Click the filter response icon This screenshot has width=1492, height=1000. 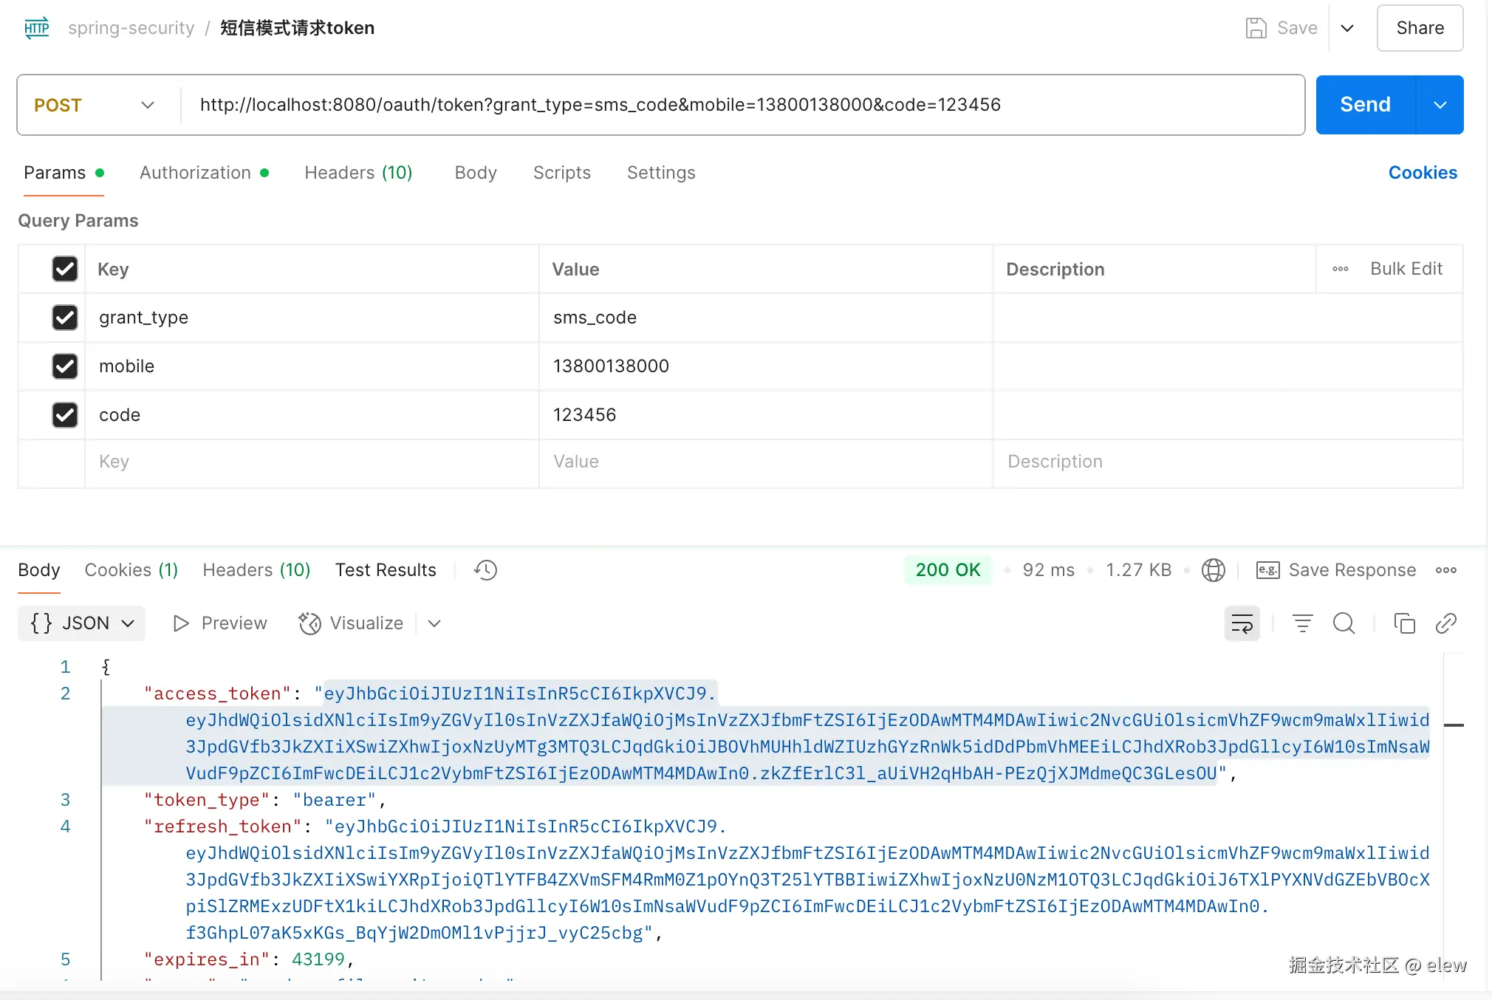(1302, 623)
